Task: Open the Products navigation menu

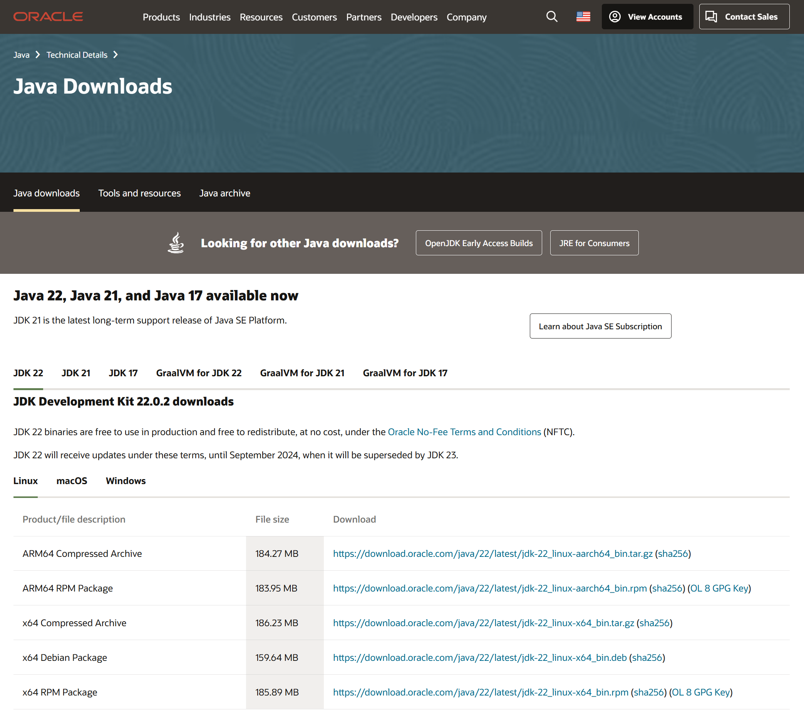Action: 161,17
